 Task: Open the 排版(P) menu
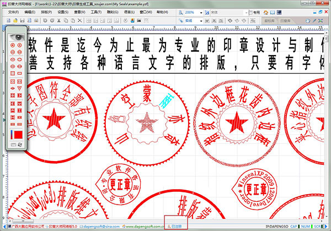coord(46,12)
